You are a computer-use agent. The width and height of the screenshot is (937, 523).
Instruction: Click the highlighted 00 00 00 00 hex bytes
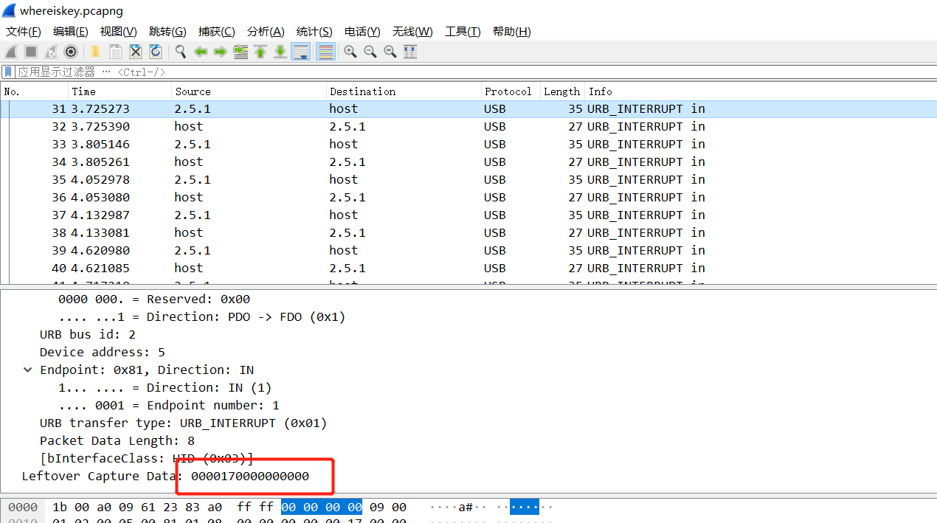tap(321, 507)
